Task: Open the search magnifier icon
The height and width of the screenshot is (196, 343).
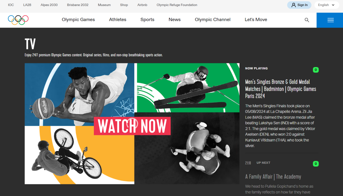Action: (307, 20)
